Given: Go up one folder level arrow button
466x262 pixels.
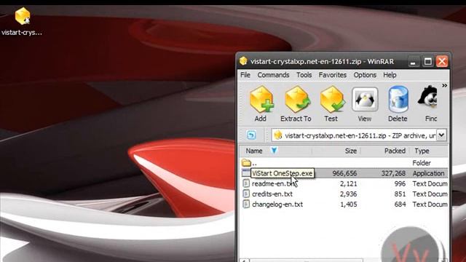Looking at the screenshot, I should click(x=251, y=135).
